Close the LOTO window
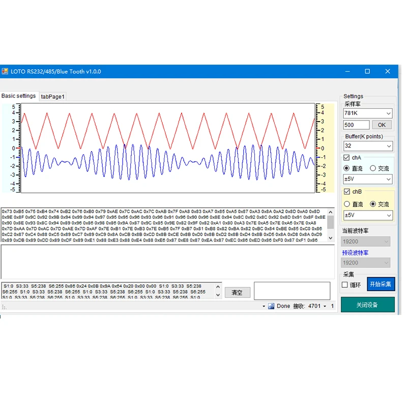The image size is (407, 407). [x=388, y=71]
